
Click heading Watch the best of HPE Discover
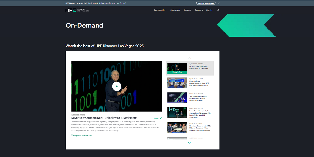point(105,46)
